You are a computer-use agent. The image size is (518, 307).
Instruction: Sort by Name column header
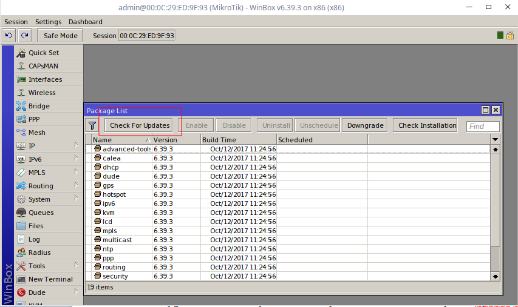(121, 140)
